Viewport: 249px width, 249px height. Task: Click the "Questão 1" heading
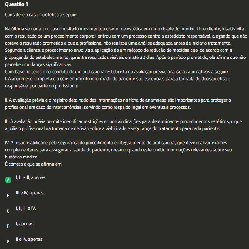click(x=17, y=4)
